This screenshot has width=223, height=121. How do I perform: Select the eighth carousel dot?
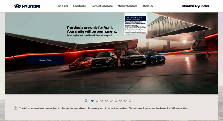click(125, 101)
